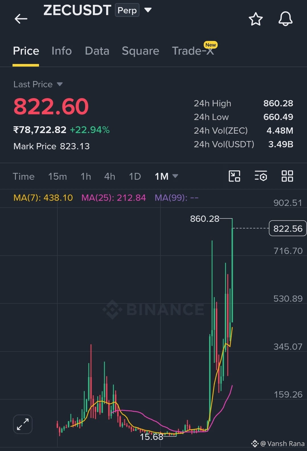Screen dimensions: 307x451
Task: Tap the MA(99) indicator label
Action: [x=176, y=197]
